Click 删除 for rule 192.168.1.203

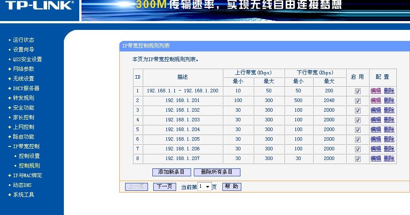pos(389,120)
